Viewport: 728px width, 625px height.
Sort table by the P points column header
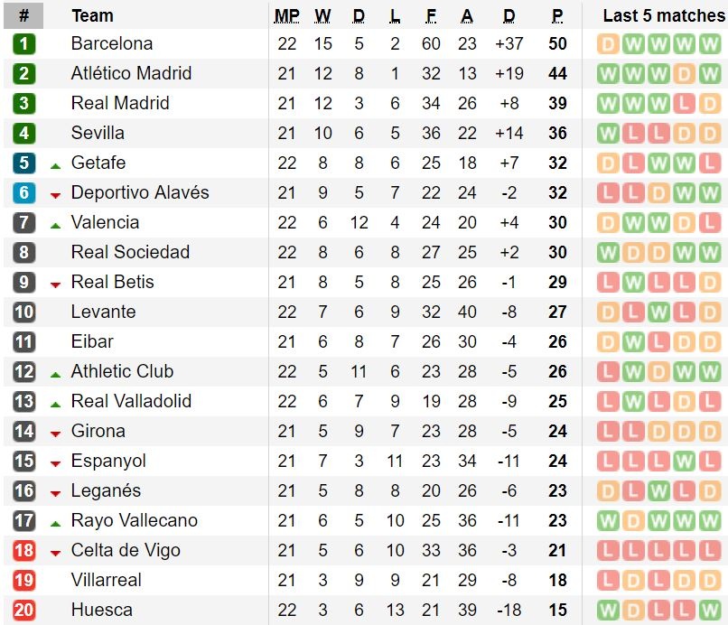557,15
